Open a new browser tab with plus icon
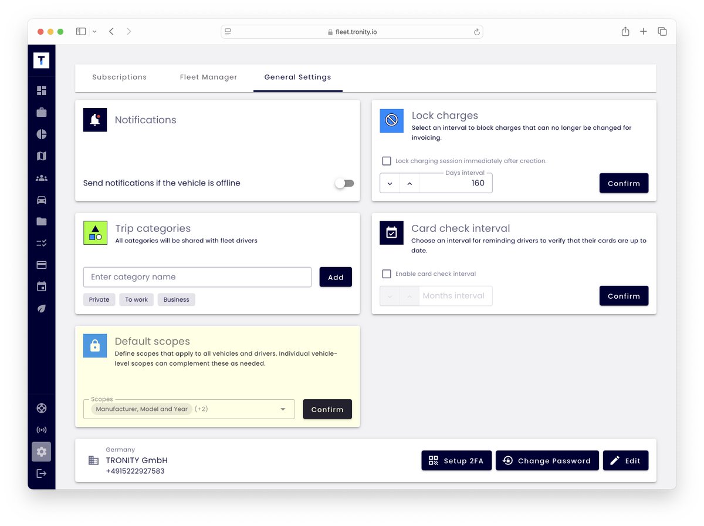 (644, 32)
